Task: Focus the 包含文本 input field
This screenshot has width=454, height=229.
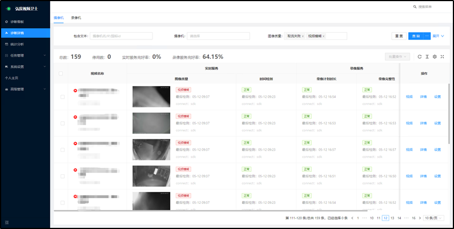Action: tap(121, 36)
